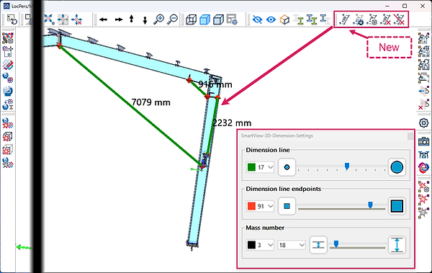Click the gear settings icon in right sidebar

(x=424, y=122)
